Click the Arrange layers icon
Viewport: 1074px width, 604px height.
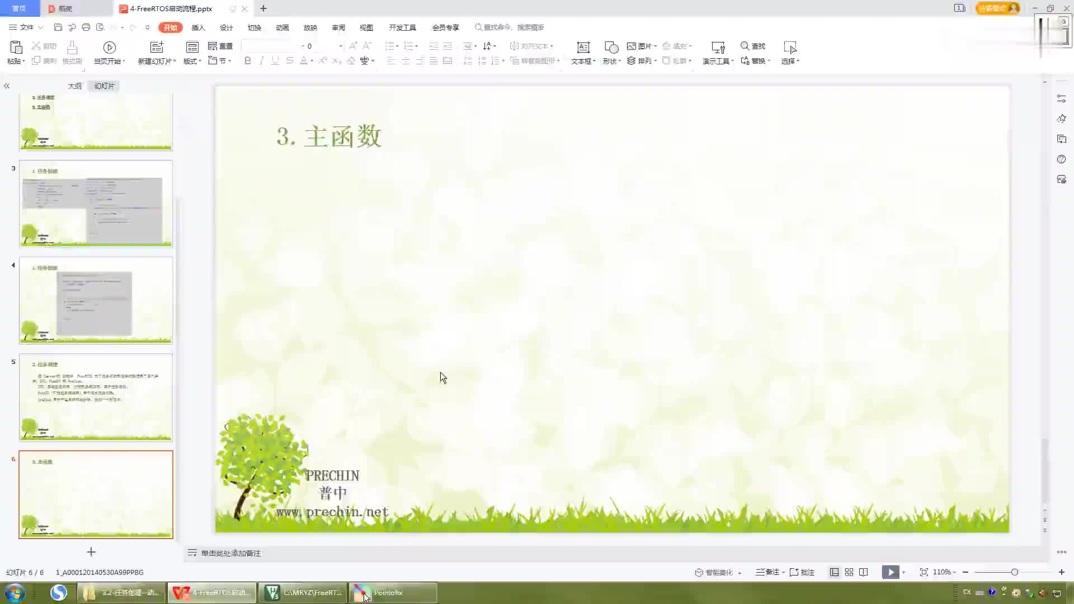point(632,60)
